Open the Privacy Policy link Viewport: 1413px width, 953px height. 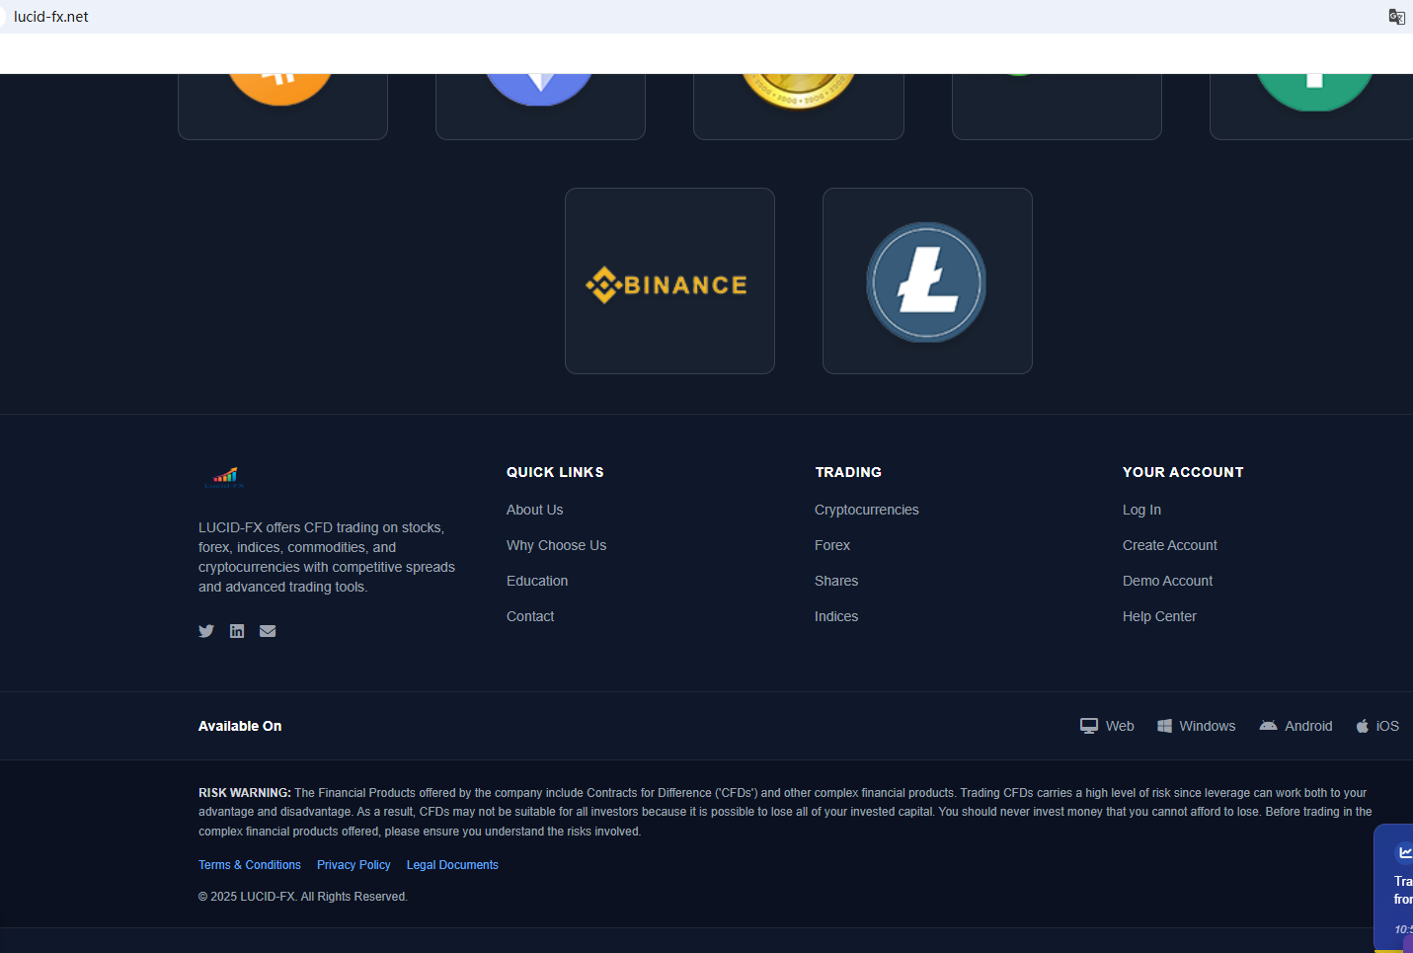353,865
